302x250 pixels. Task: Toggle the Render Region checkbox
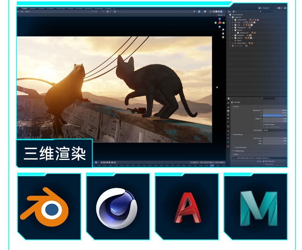(263, 124)
